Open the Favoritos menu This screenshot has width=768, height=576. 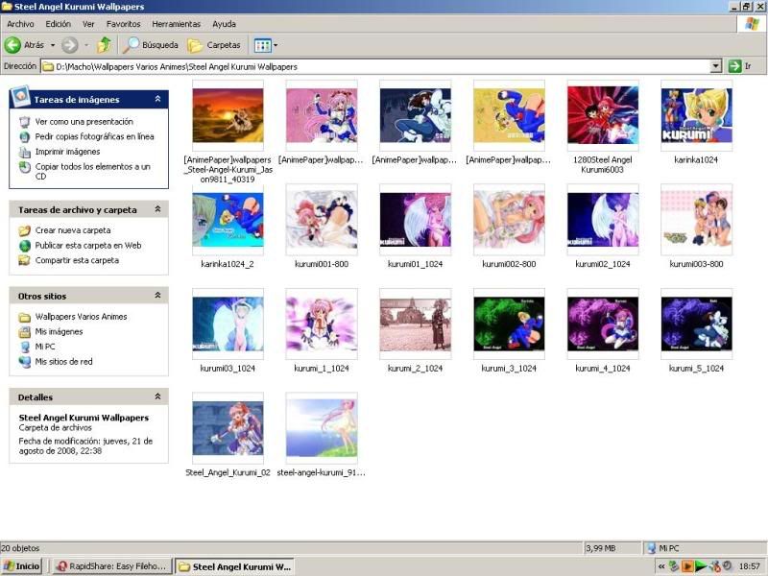tap(124, 24)
